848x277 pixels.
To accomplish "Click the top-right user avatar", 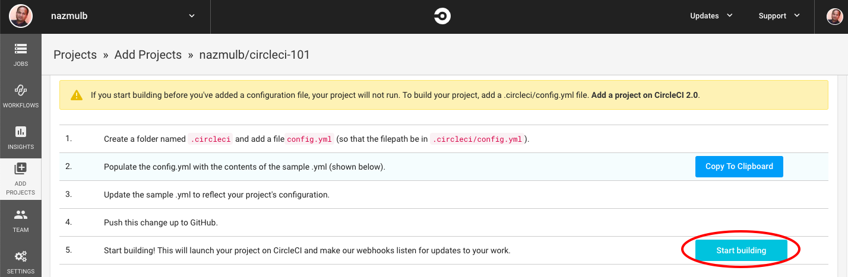I will pos(834,16).
